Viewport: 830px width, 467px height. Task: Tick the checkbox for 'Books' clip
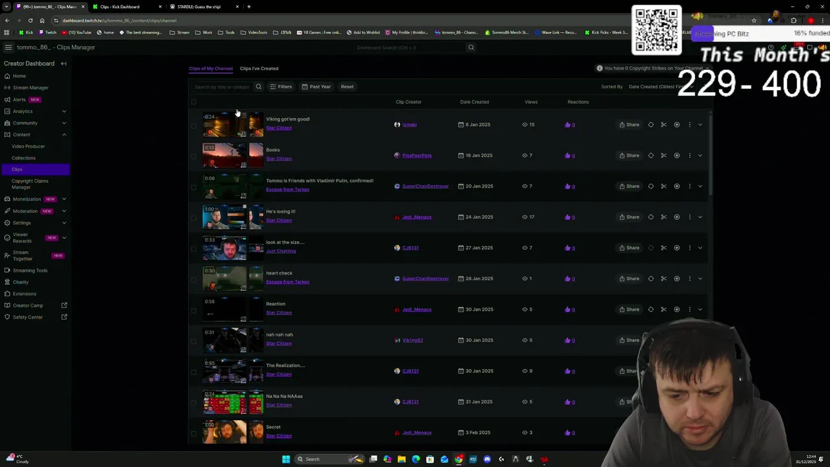pos(193,156)
